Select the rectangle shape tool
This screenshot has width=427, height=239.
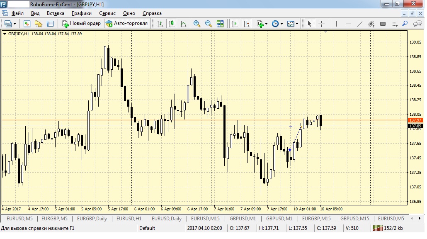click(383, 24)
